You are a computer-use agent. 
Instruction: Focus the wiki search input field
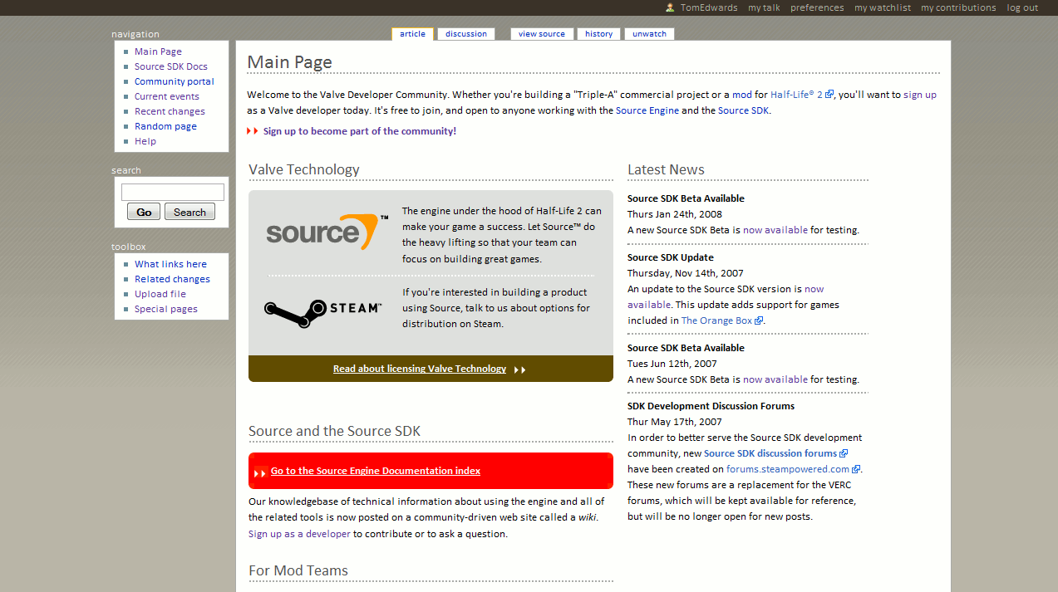click(x=173, y=192)
